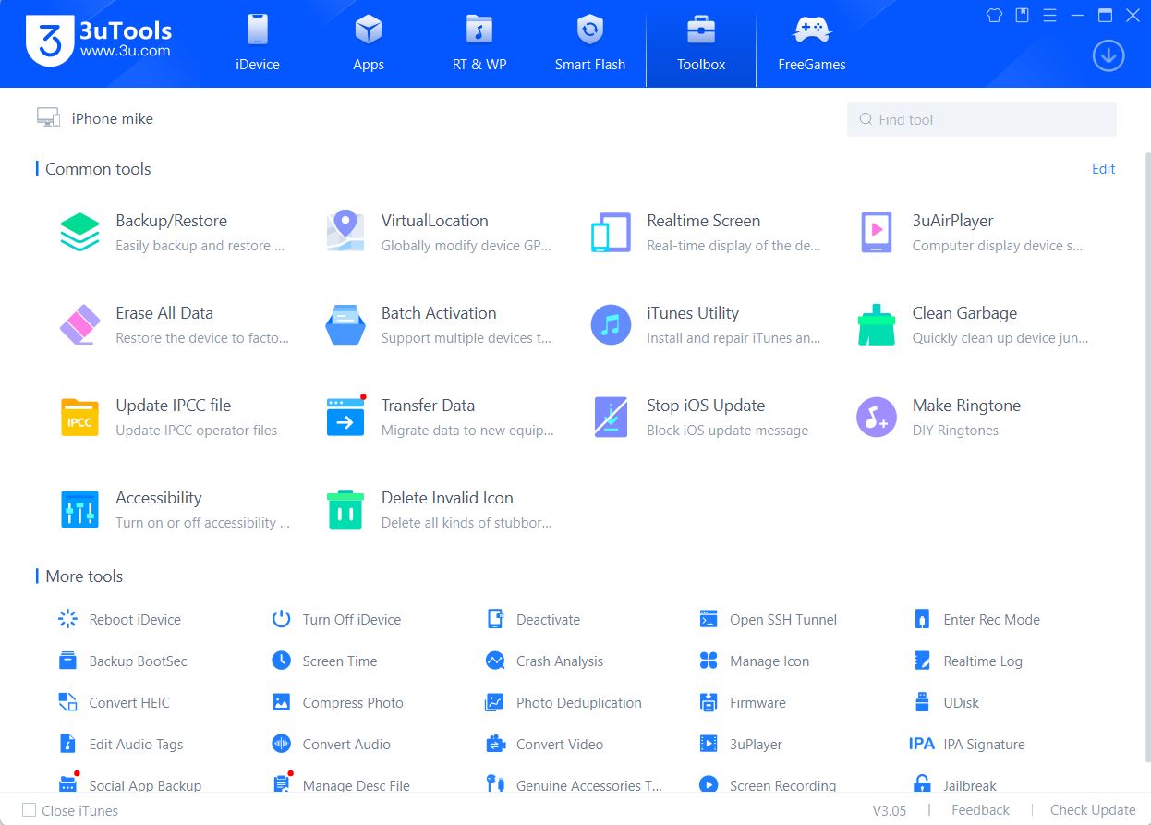
Task: Focus the Find tool search field
Action: click(981, 119)
